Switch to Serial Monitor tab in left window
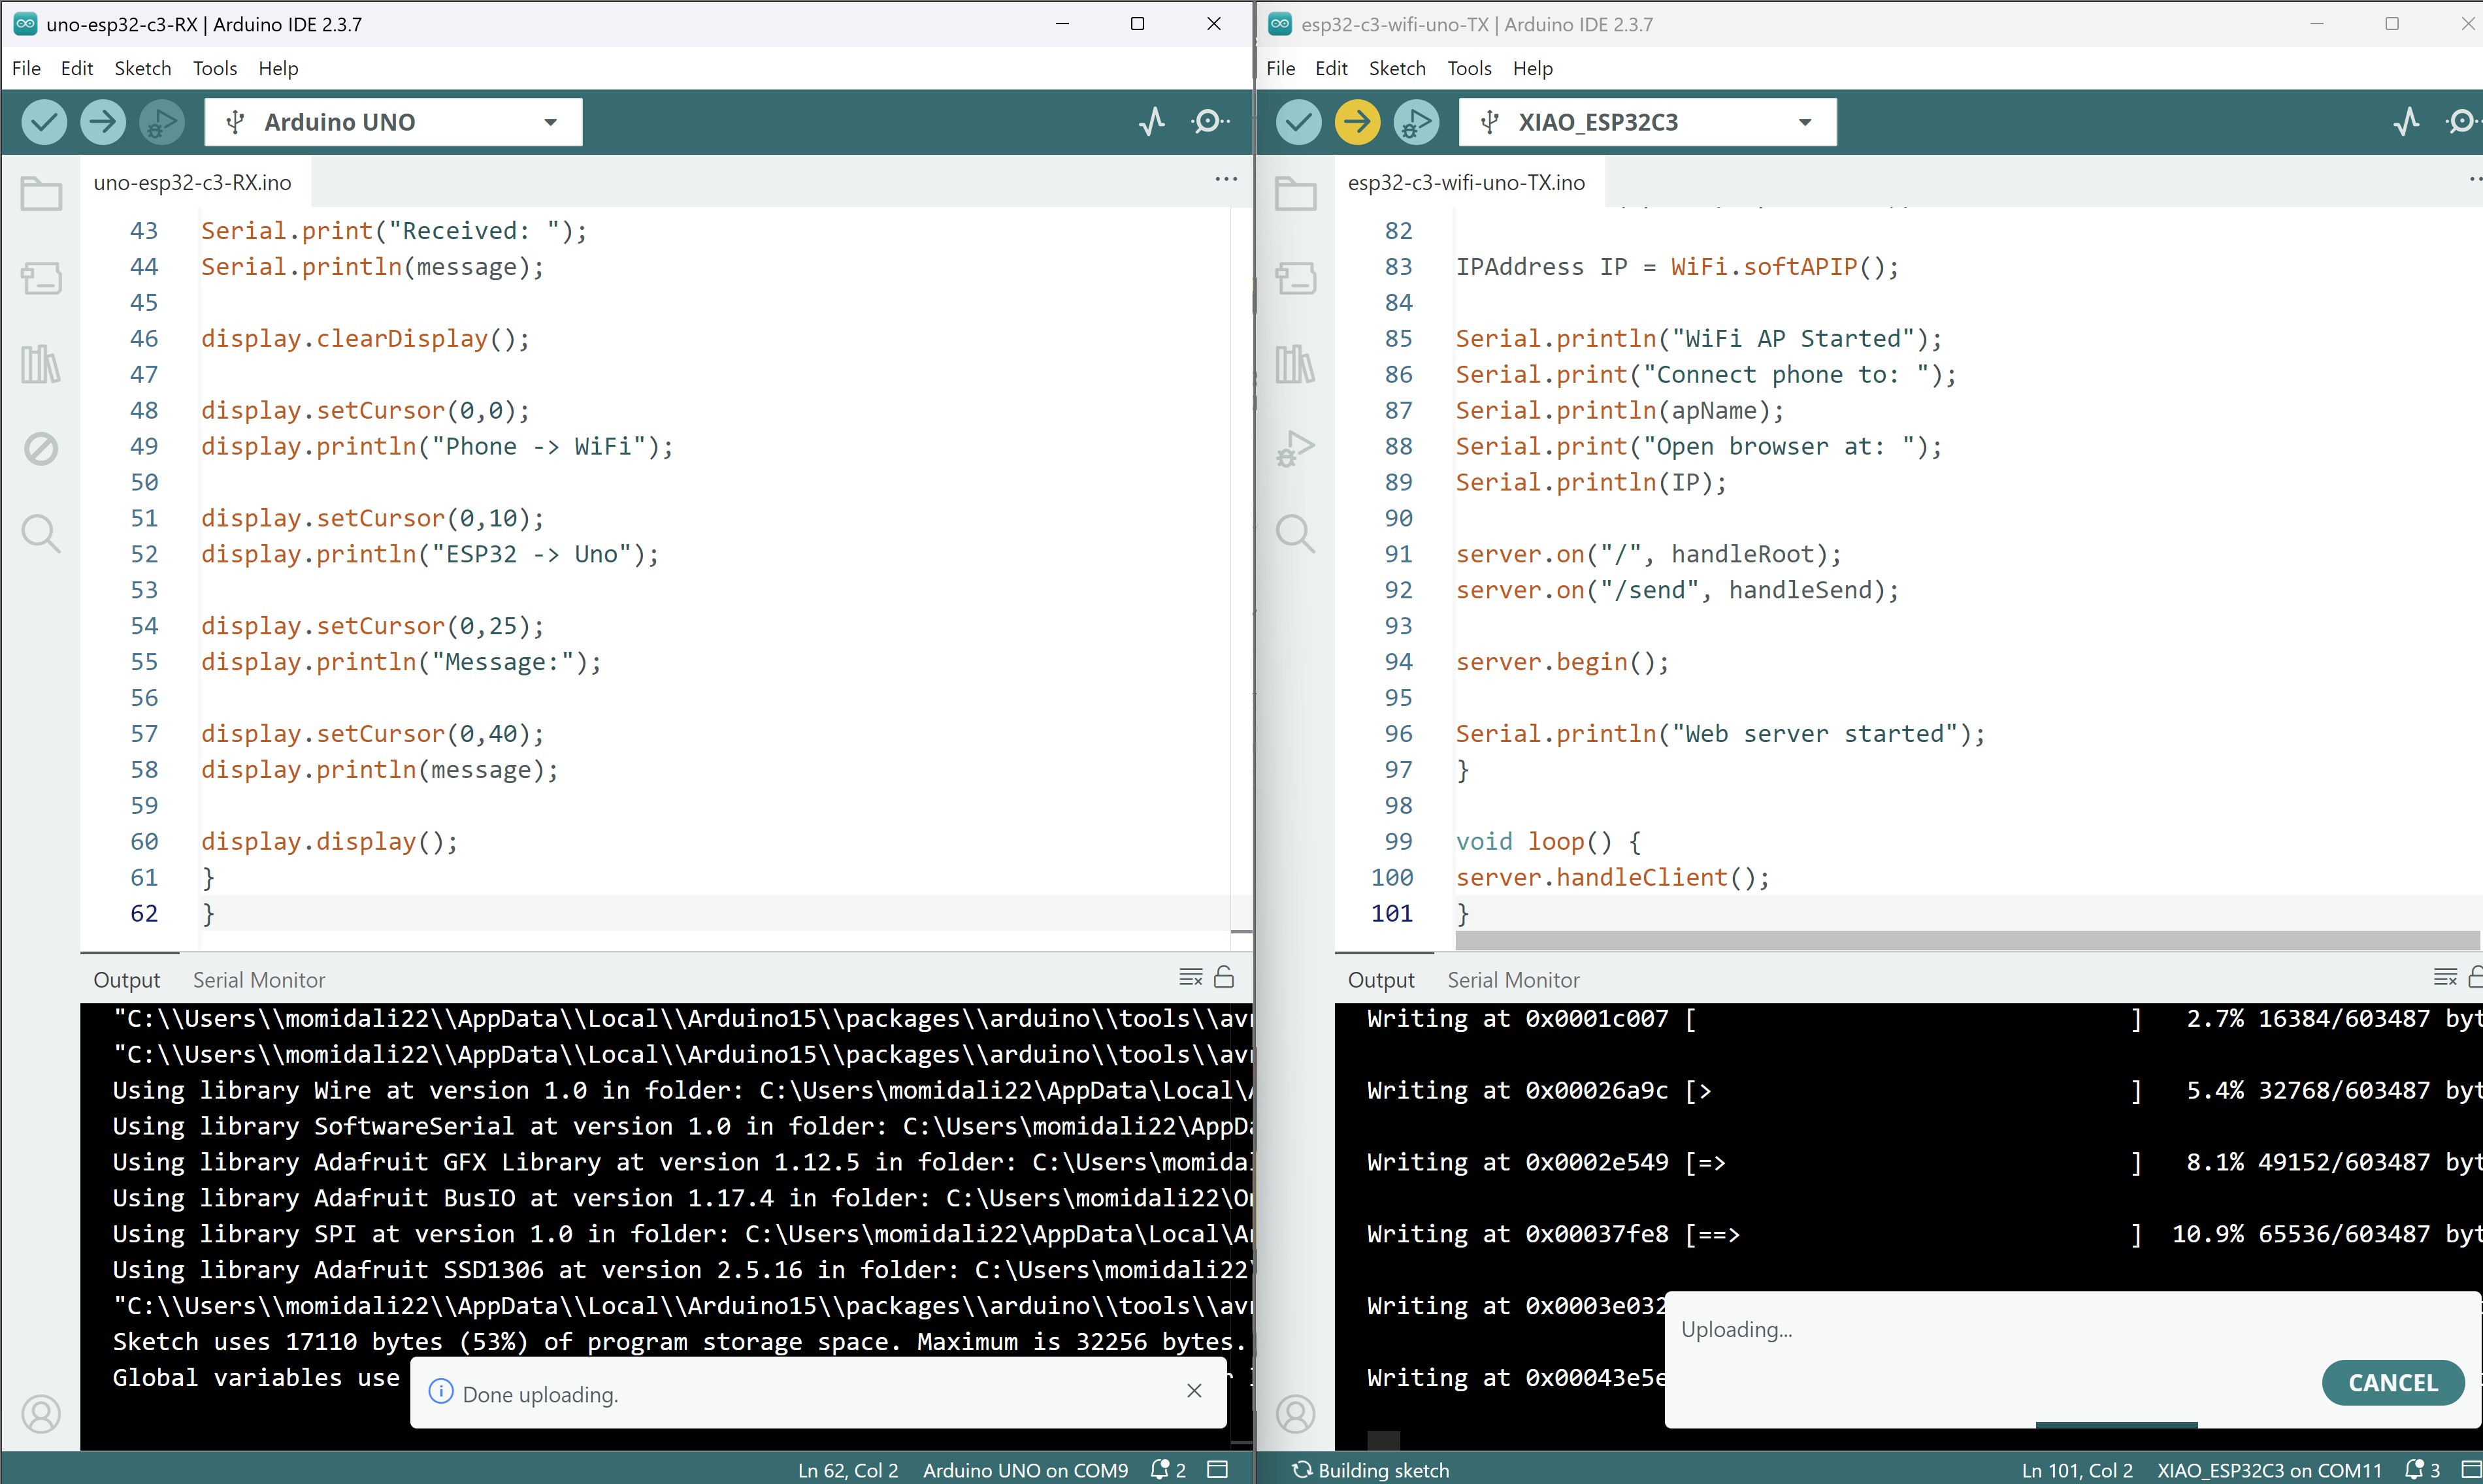Viewport: 2483px width, 1484px height. click(x=259, y=980)
